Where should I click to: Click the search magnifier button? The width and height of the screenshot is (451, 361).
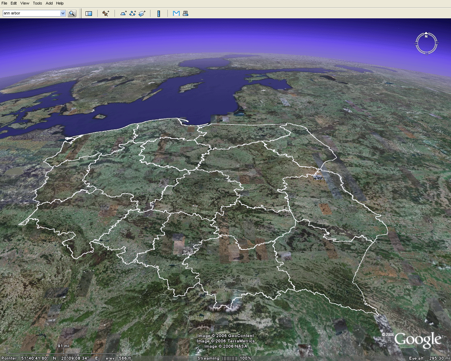pyautogui.click(x=72, y=13)
